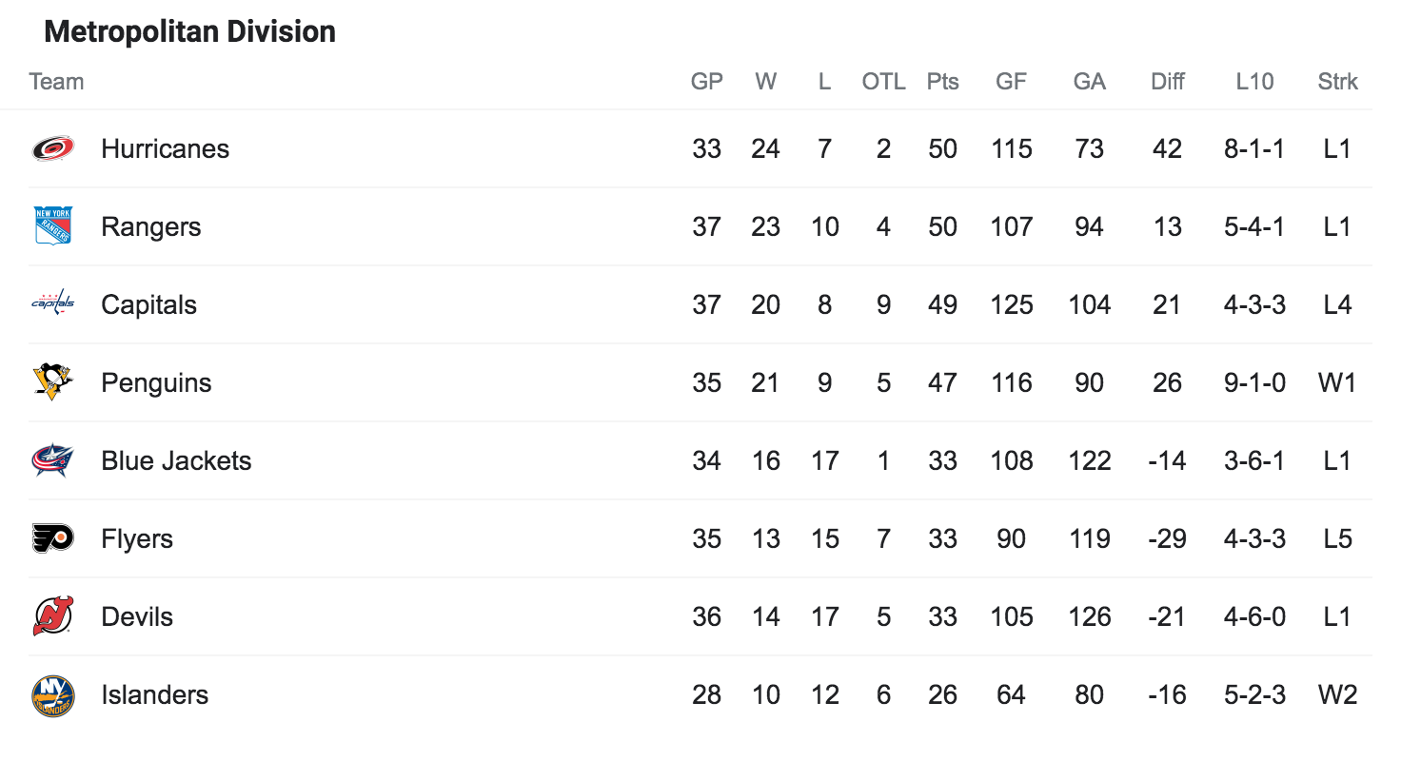Click the Hurricanes team logo
Screen dimensions: 1401x761
point(53,148)
